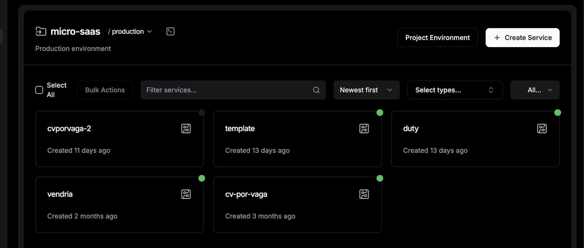Click the 'Select All' label text
This screenshot has height=248, width=584.
56,90
